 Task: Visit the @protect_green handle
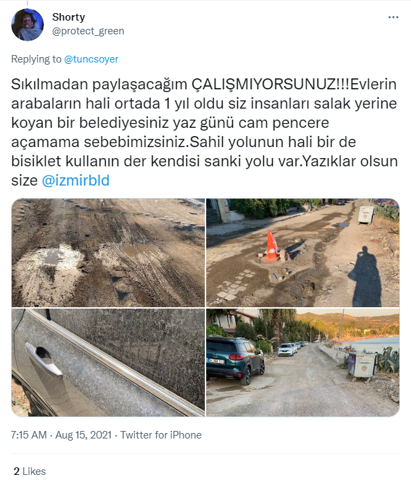click(88, 31)
